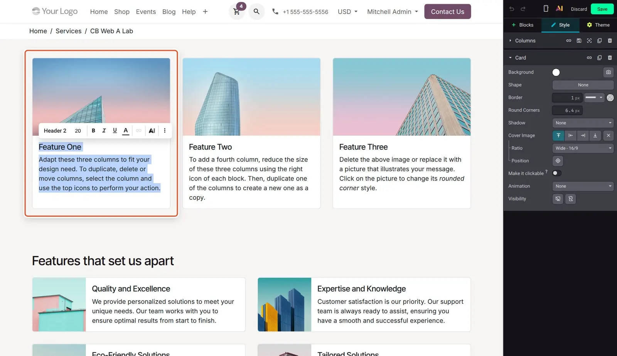This screenshot has width=617, height=356.
Task: Click Discard to cancel changes
Action: click(x=579, y=9)
